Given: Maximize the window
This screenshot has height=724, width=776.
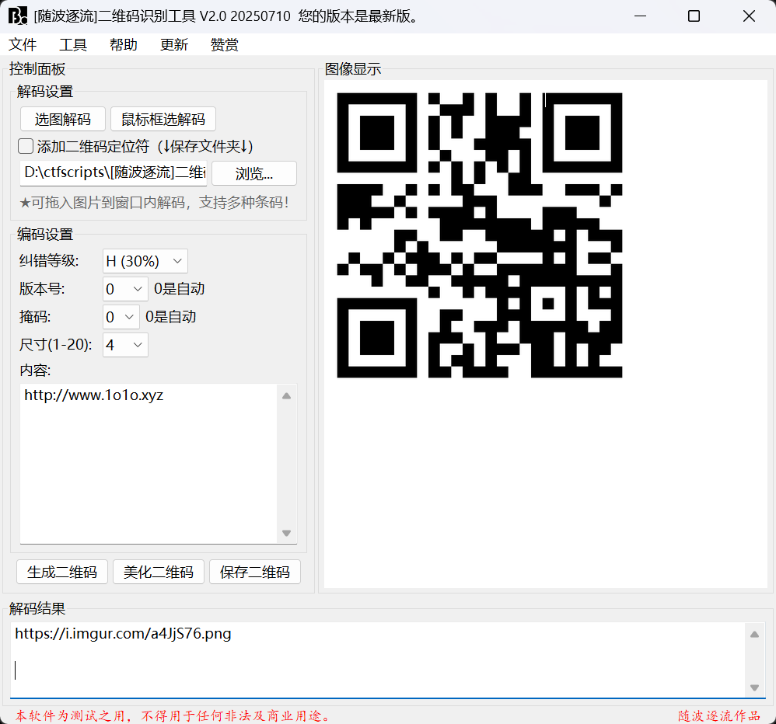Looking at the screenshot, I should pyautogui.click(x=694, y=16).
